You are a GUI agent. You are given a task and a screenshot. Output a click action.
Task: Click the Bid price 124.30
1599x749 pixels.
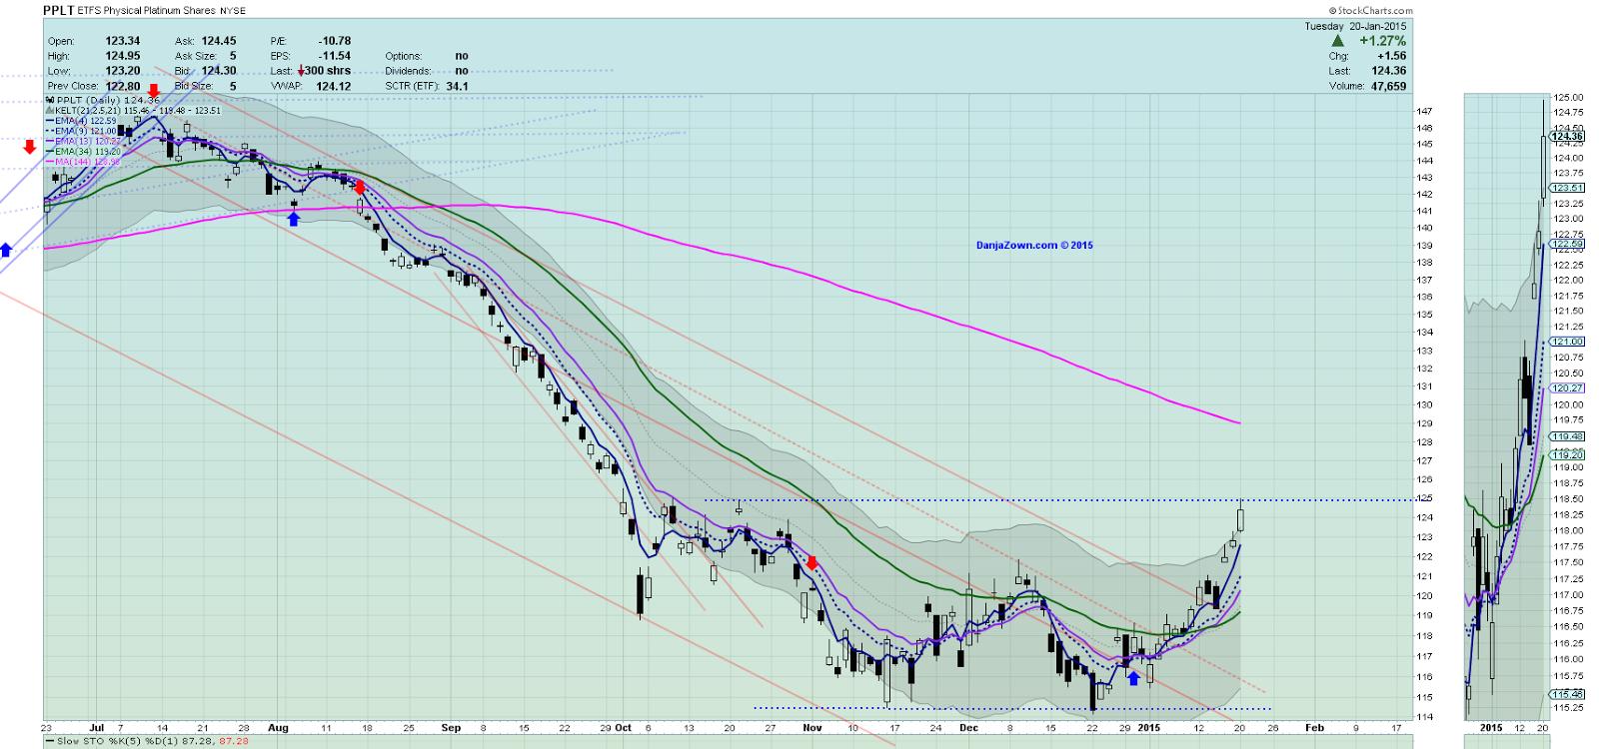219,71
